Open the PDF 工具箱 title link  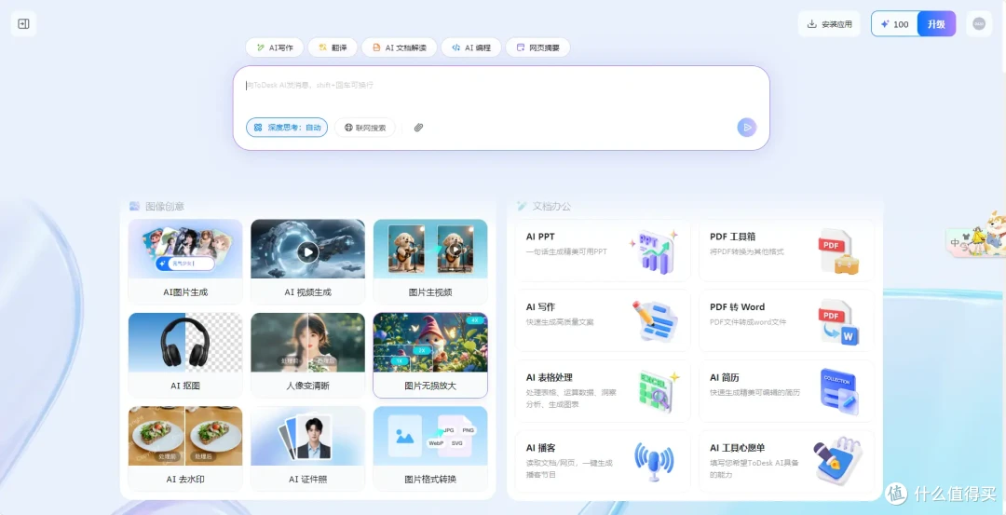pyautogui.click(x=732, y=237)
